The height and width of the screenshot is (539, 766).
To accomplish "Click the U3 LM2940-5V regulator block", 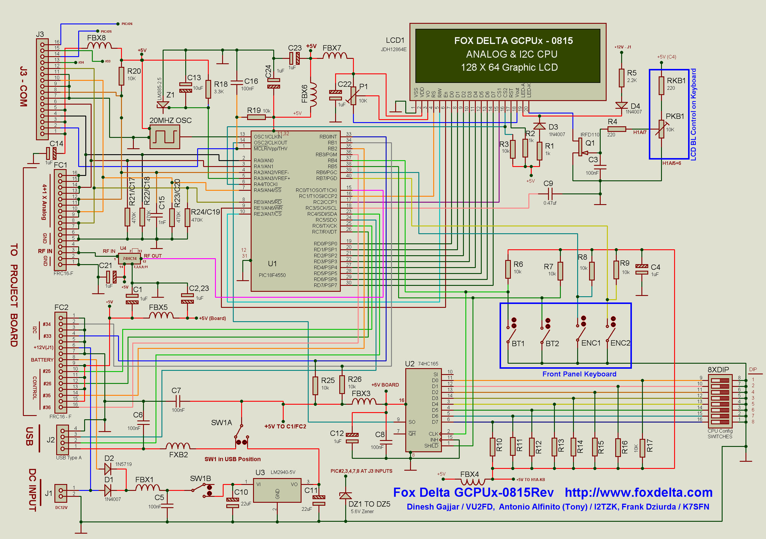I will pos(277,490).
